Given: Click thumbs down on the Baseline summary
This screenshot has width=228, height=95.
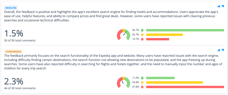Looking at the screenshot, I should tap(223, 6).
